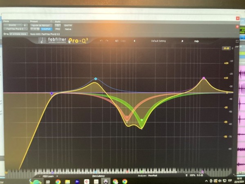Open full screen mode icon

237,41
